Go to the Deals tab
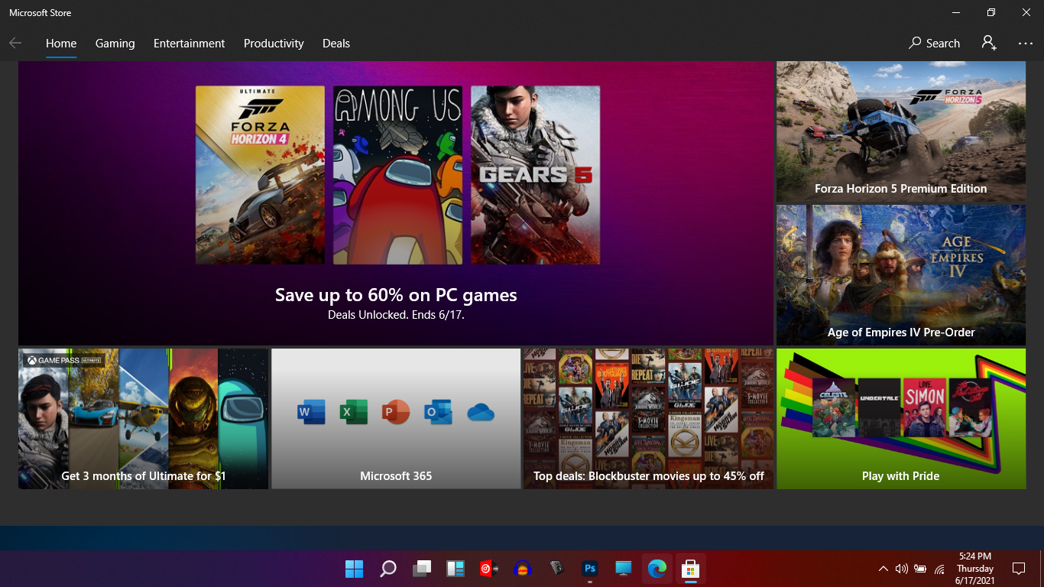1044x587 pixels. 336,44
